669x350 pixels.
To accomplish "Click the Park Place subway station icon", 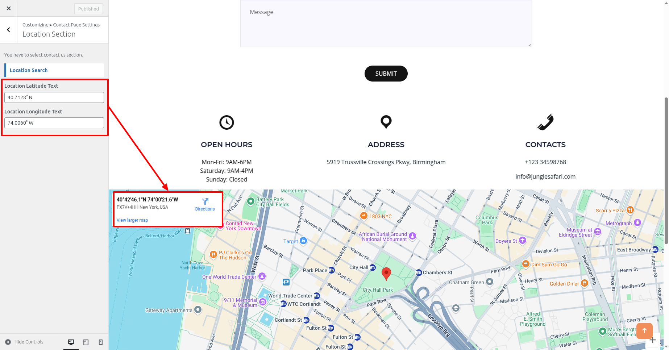I will pyautogui.click(x=331, y=270).
